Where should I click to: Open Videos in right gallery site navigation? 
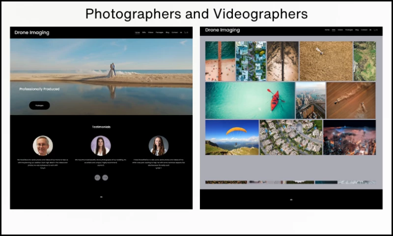[x=340, y=30]
